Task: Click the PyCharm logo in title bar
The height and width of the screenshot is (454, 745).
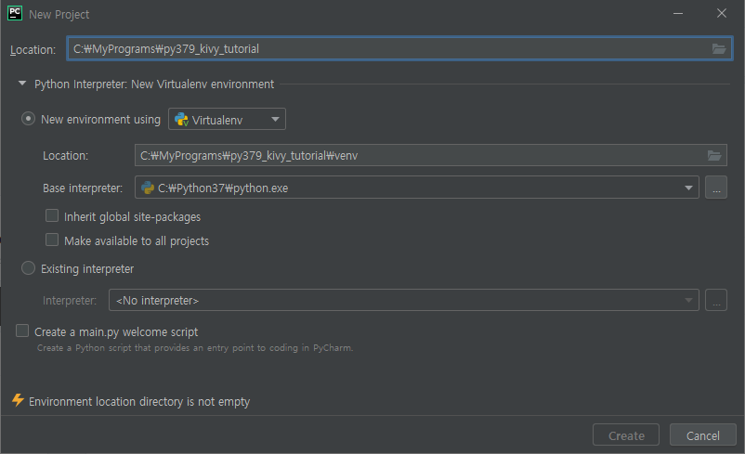Action: pos(15,13)
